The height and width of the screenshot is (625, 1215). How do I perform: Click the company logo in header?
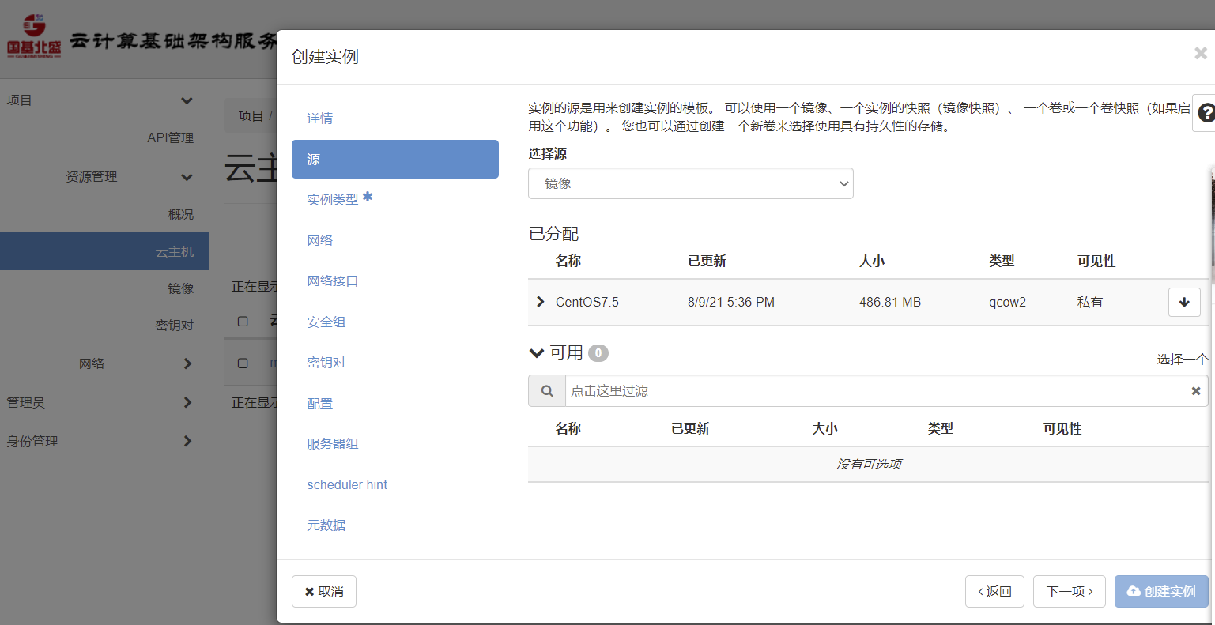pyautogui.click(x=34, y=37)
